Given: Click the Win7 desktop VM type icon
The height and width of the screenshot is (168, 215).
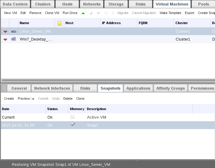Looking at the screenshot, I should [13, 39].
